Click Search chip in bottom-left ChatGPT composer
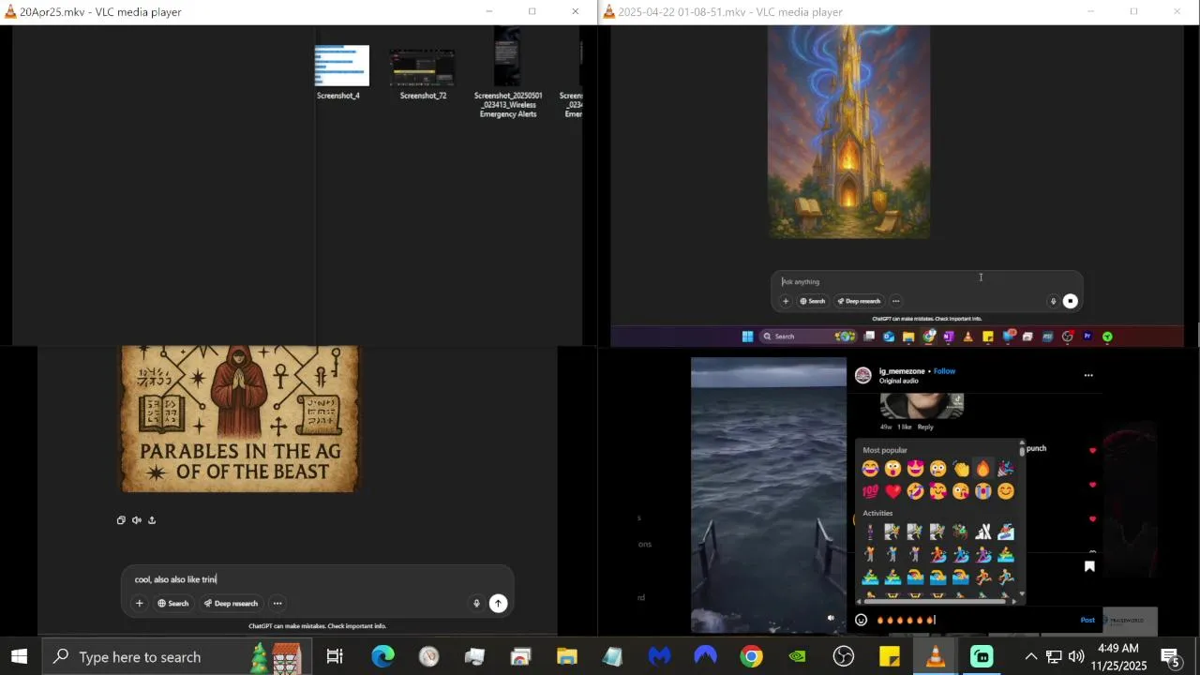This screenshot has height=675, width=1200. click(173, 604)
